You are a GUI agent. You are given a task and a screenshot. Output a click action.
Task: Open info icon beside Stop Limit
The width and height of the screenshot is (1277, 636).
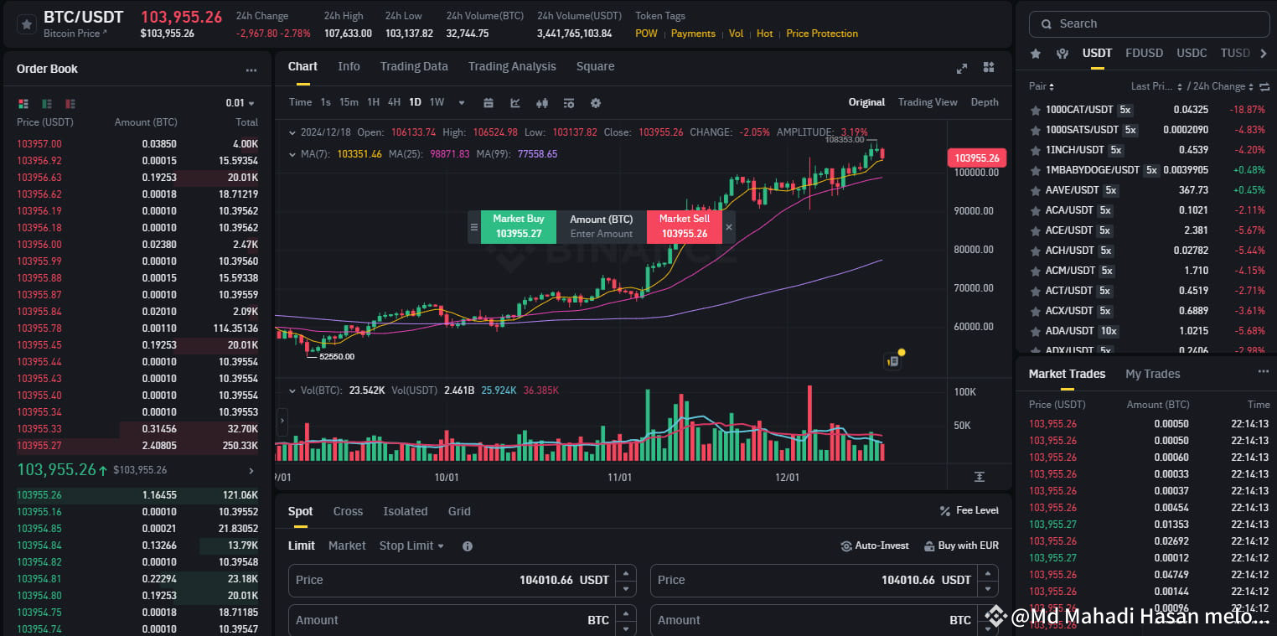click(x=468, y=546)
